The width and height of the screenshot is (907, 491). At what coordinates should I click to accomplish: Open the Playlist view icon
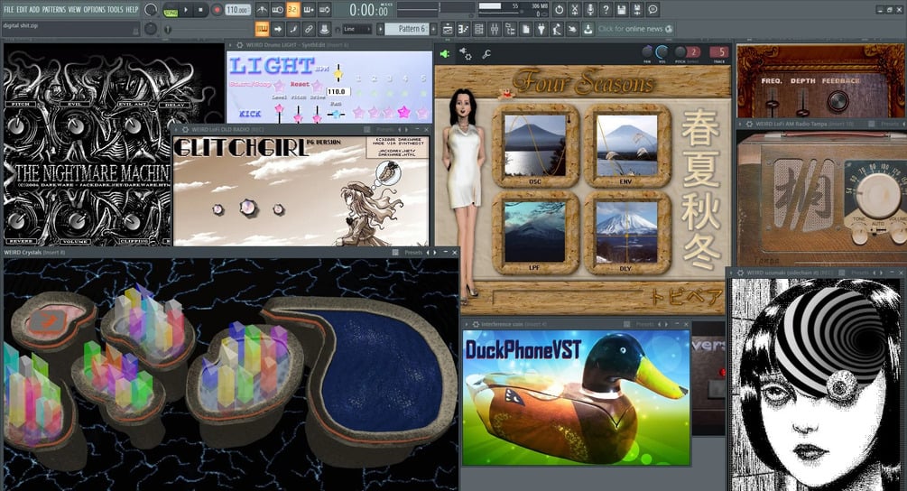pyautogui.click(x=448, y=29)
